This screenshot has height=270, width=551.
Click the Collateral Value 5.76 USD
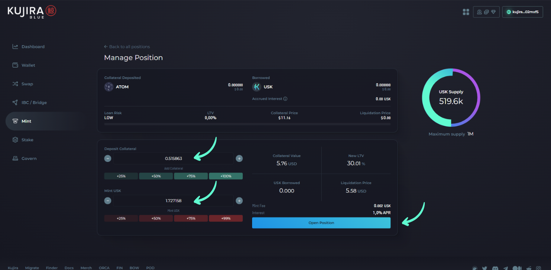coord(286,164)
